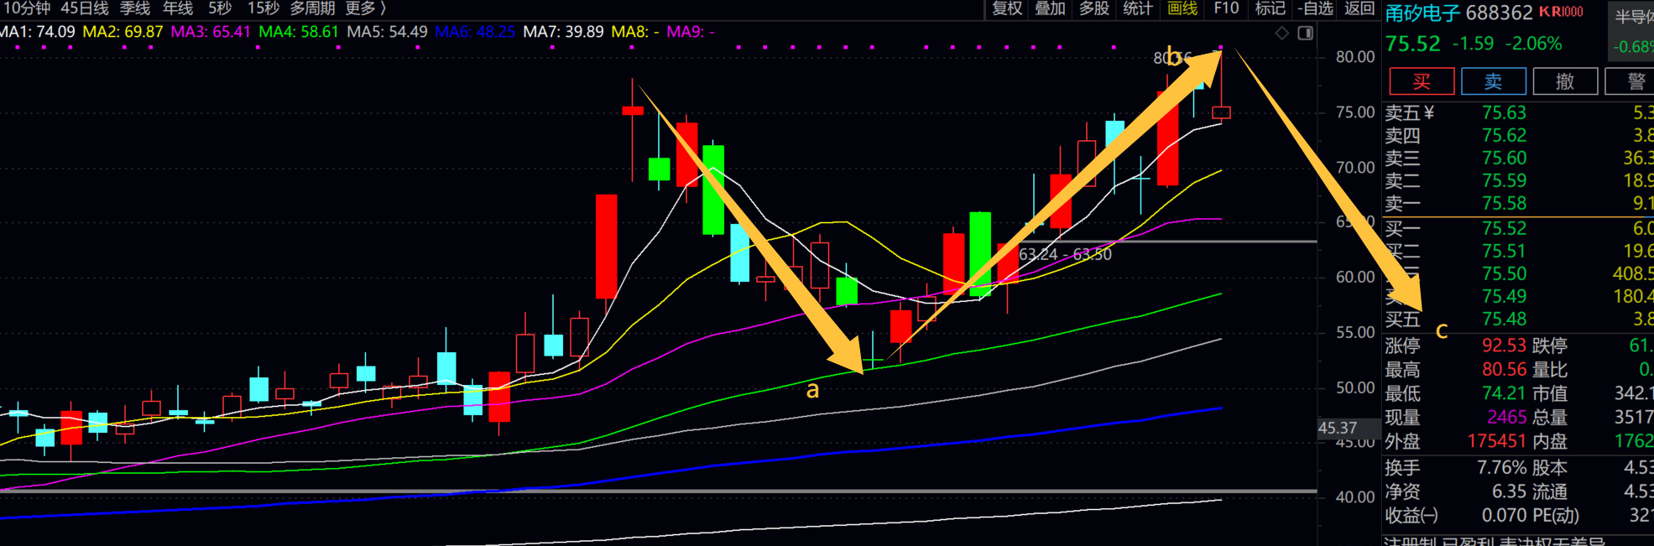The height and width of the screenshot is (546, 1654).
Task: Switch to the 10分钟 period tab
Action: (x=26, y=8)
